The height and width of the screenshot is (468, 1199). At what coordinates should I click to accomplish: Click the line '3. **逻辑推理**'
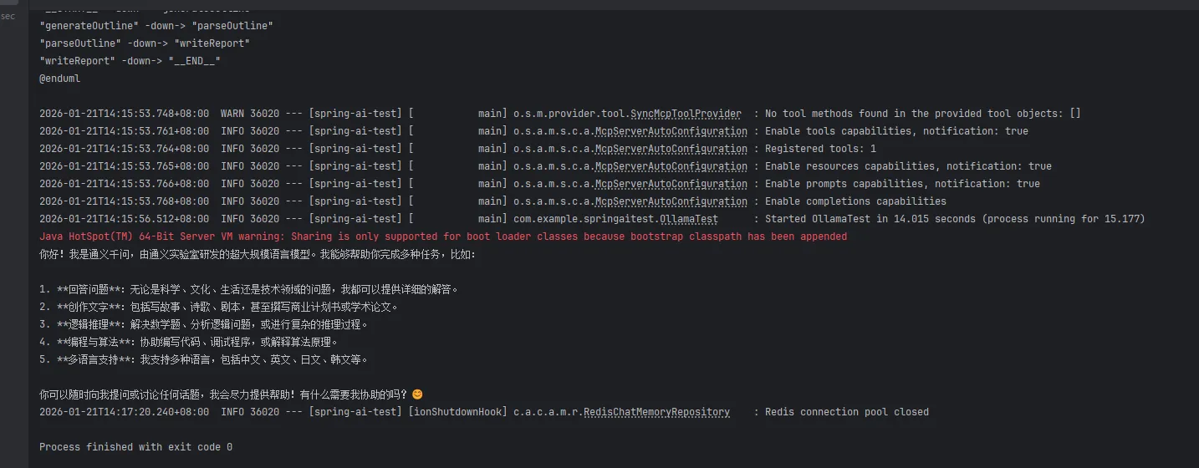pyautogui.click(x=204, y=324)
